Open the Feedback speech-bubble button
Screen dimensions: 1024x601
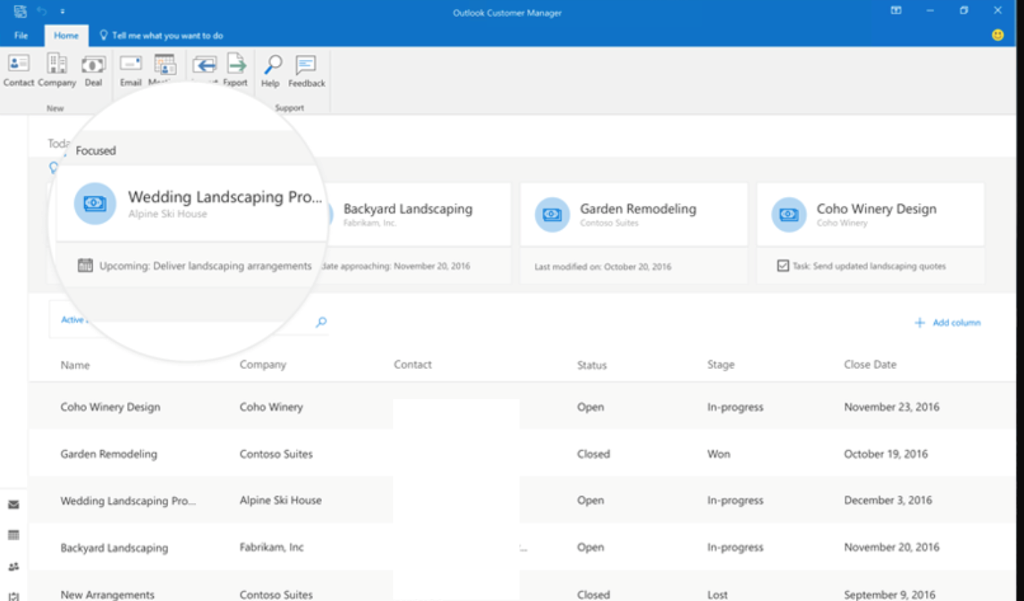coord(307,71)
